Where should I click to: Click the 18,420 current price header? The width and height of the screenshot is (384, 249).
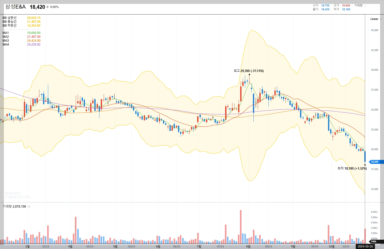pos(37,7)
